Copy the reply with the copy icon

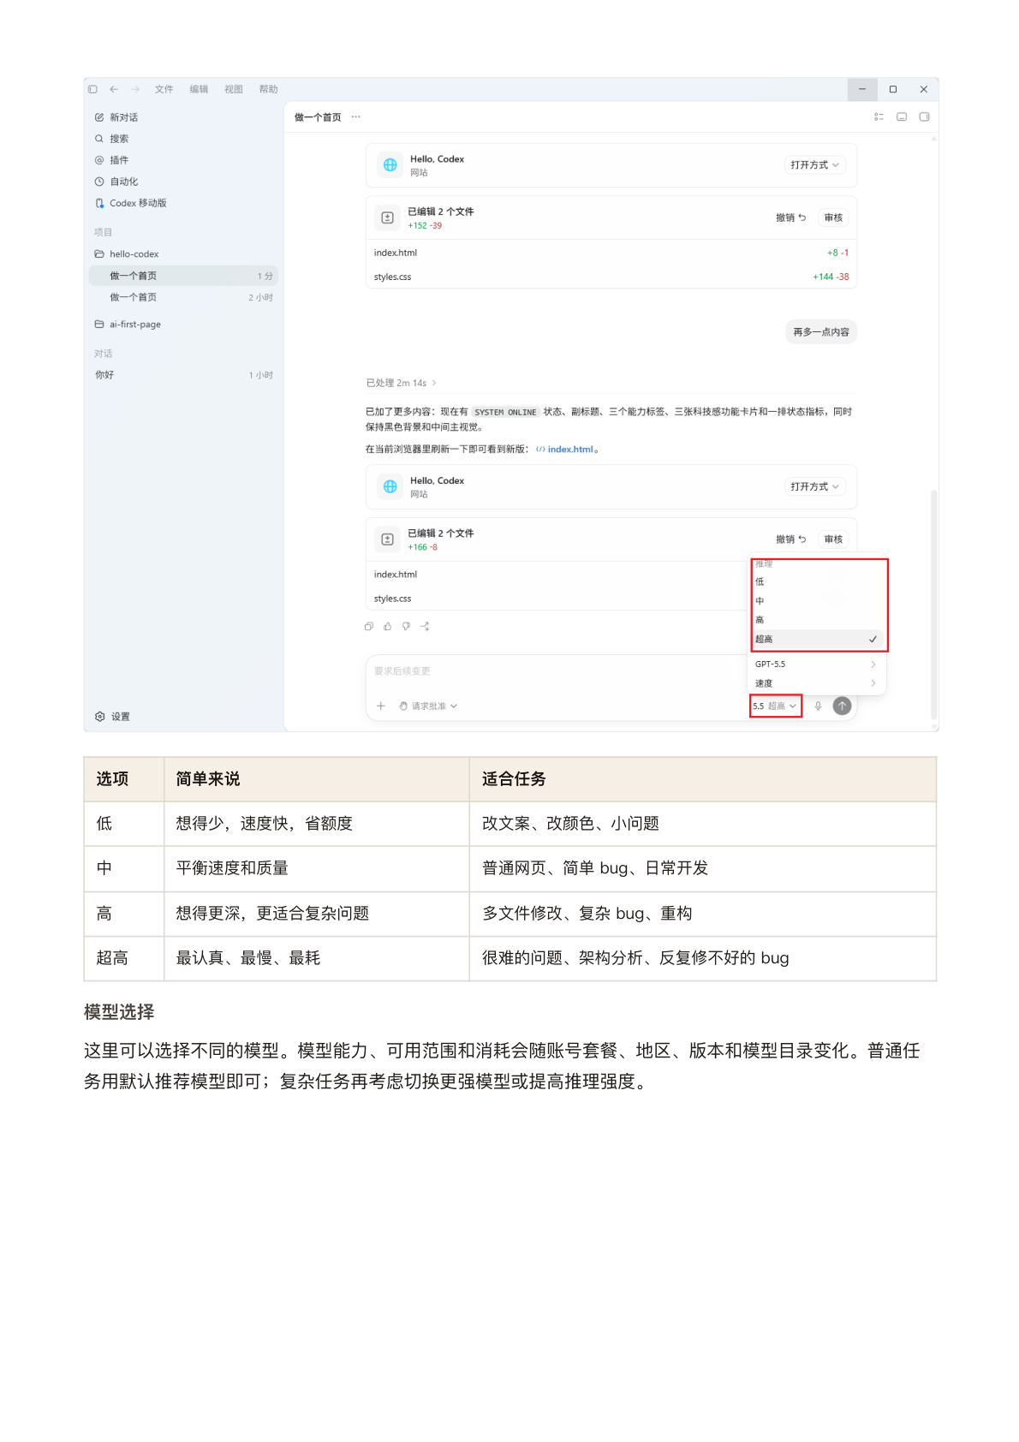[x=369, y=627]
